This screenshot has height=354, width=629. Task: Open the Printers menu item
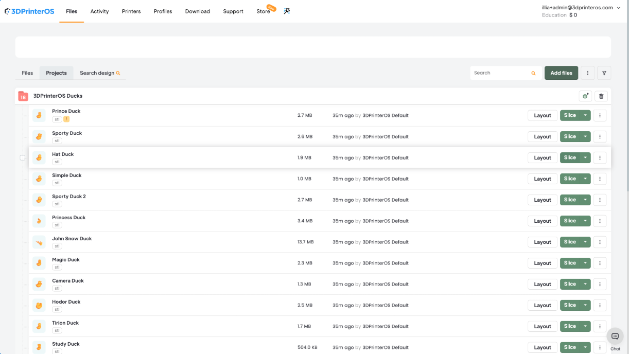(131, 11)
